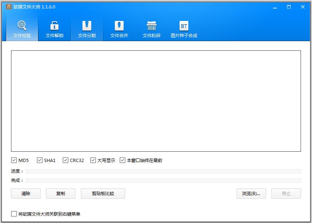Click the 剪贴板比较 clipboard compare button
The height and width of the screenshot is (223, 312).
coord(103,194)
